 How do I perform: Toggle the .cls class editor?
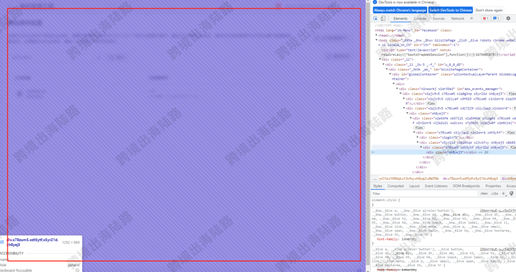[x=494, y=194]
